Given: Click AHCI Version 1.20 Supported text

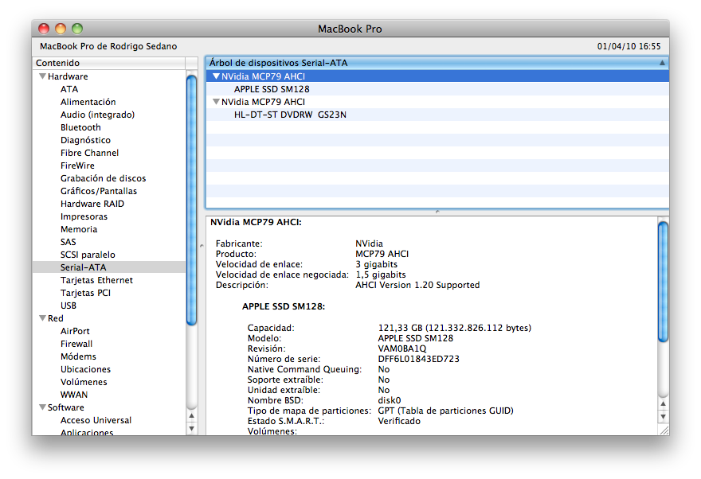Looking at the screenshot, I should 417,285.
